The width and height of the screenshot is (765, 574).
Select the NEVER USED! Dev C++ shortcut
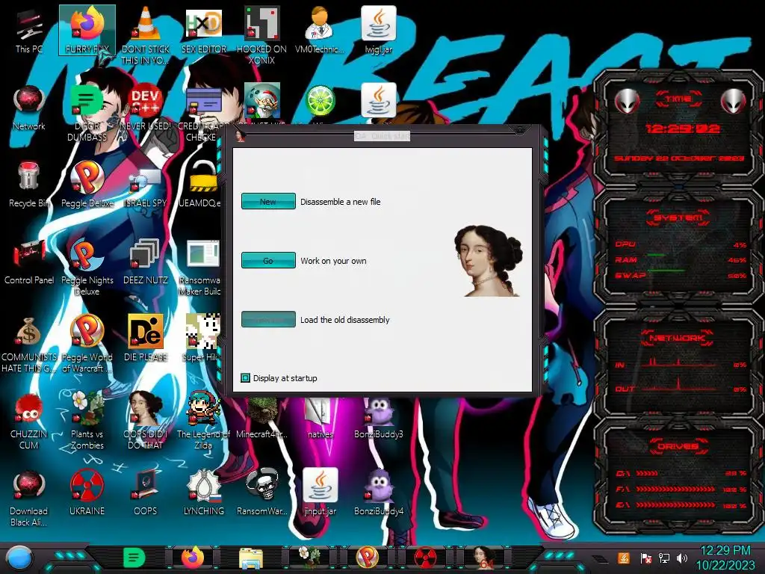pyautogui.click(x=145, y=108)
